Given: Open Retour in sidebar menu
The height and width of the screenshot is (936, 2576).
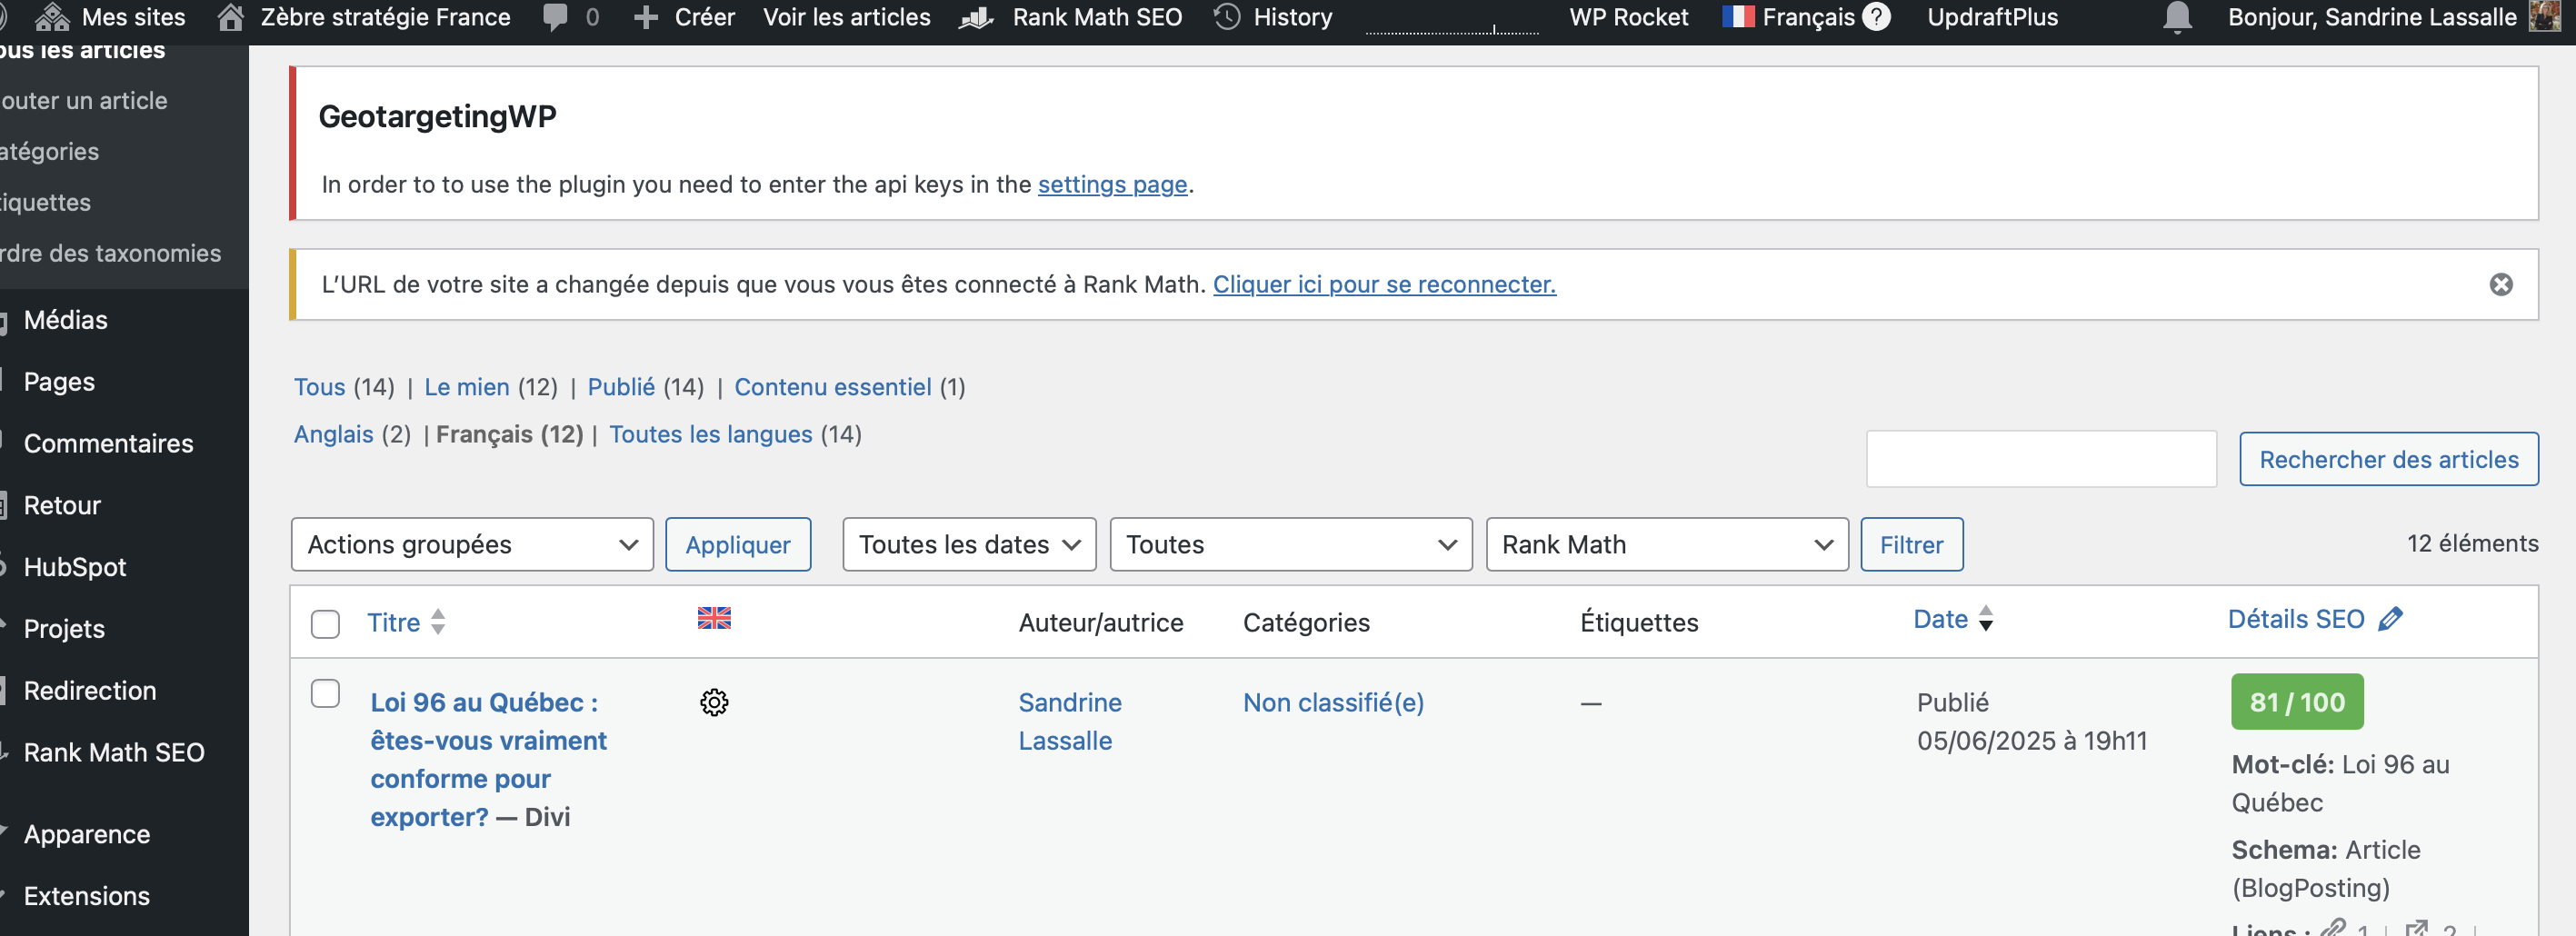Looking at the screenshot, I should (x=62, y=506).
